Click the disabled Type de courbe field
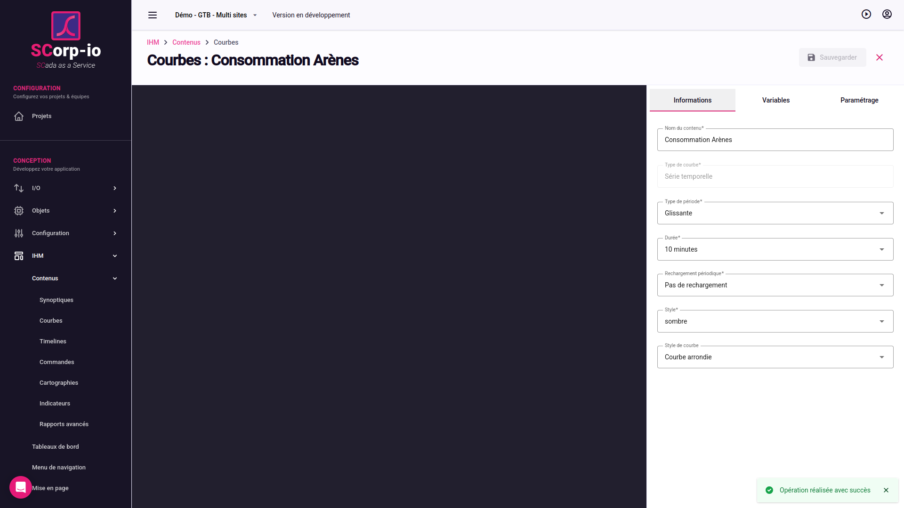904x508 pixels. click(x=775, y=176)
